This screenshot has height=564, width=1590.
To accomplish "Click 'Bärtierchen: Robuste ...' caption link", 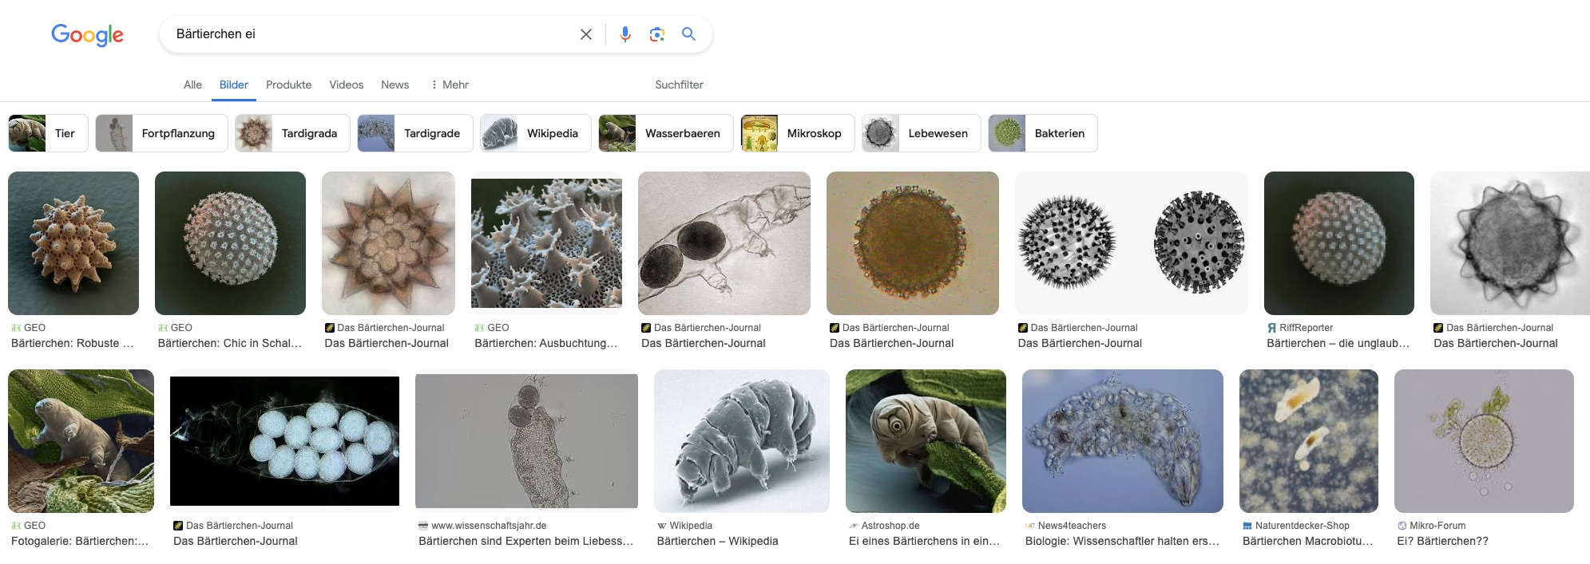I will tap(73, 343).
